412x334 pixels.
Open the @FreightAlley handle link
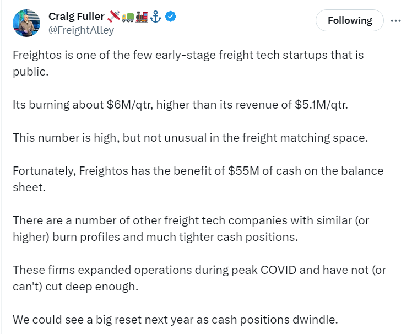pyautogui.click(x=81, y=30)
